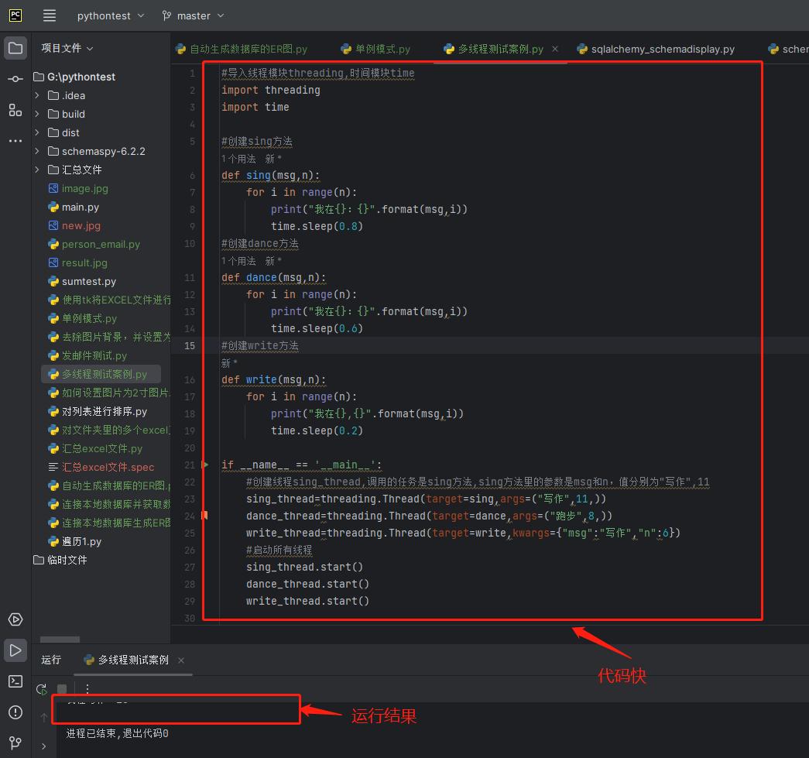The image size is (809, 758).
Task: Click the bookmark marker at line 24
Action: click(205, 515)
